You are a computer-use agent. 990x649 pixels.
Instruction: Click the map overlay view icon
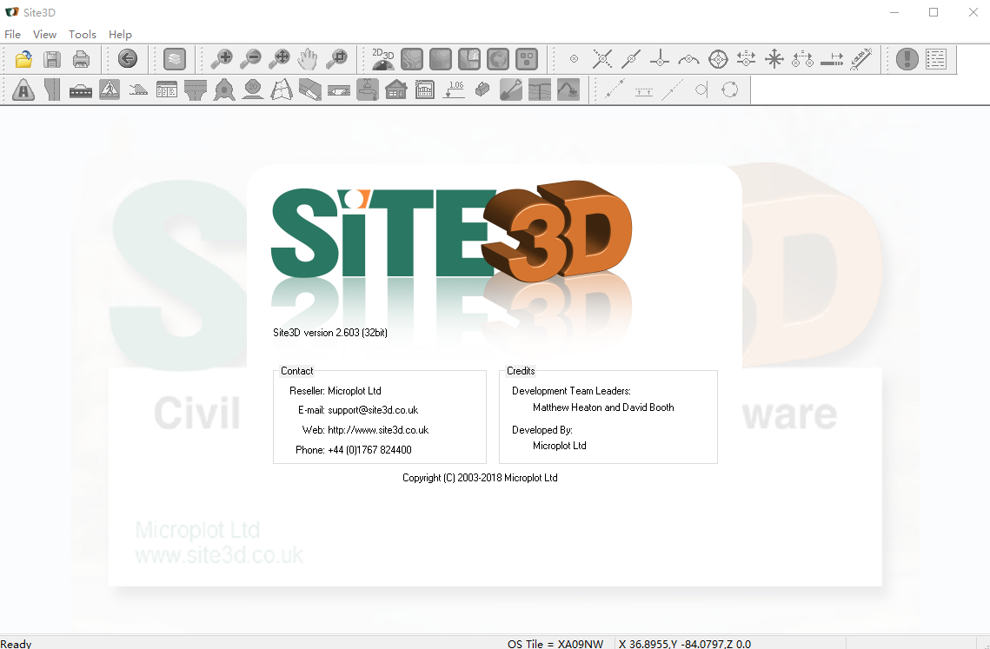tap(469, 59)
